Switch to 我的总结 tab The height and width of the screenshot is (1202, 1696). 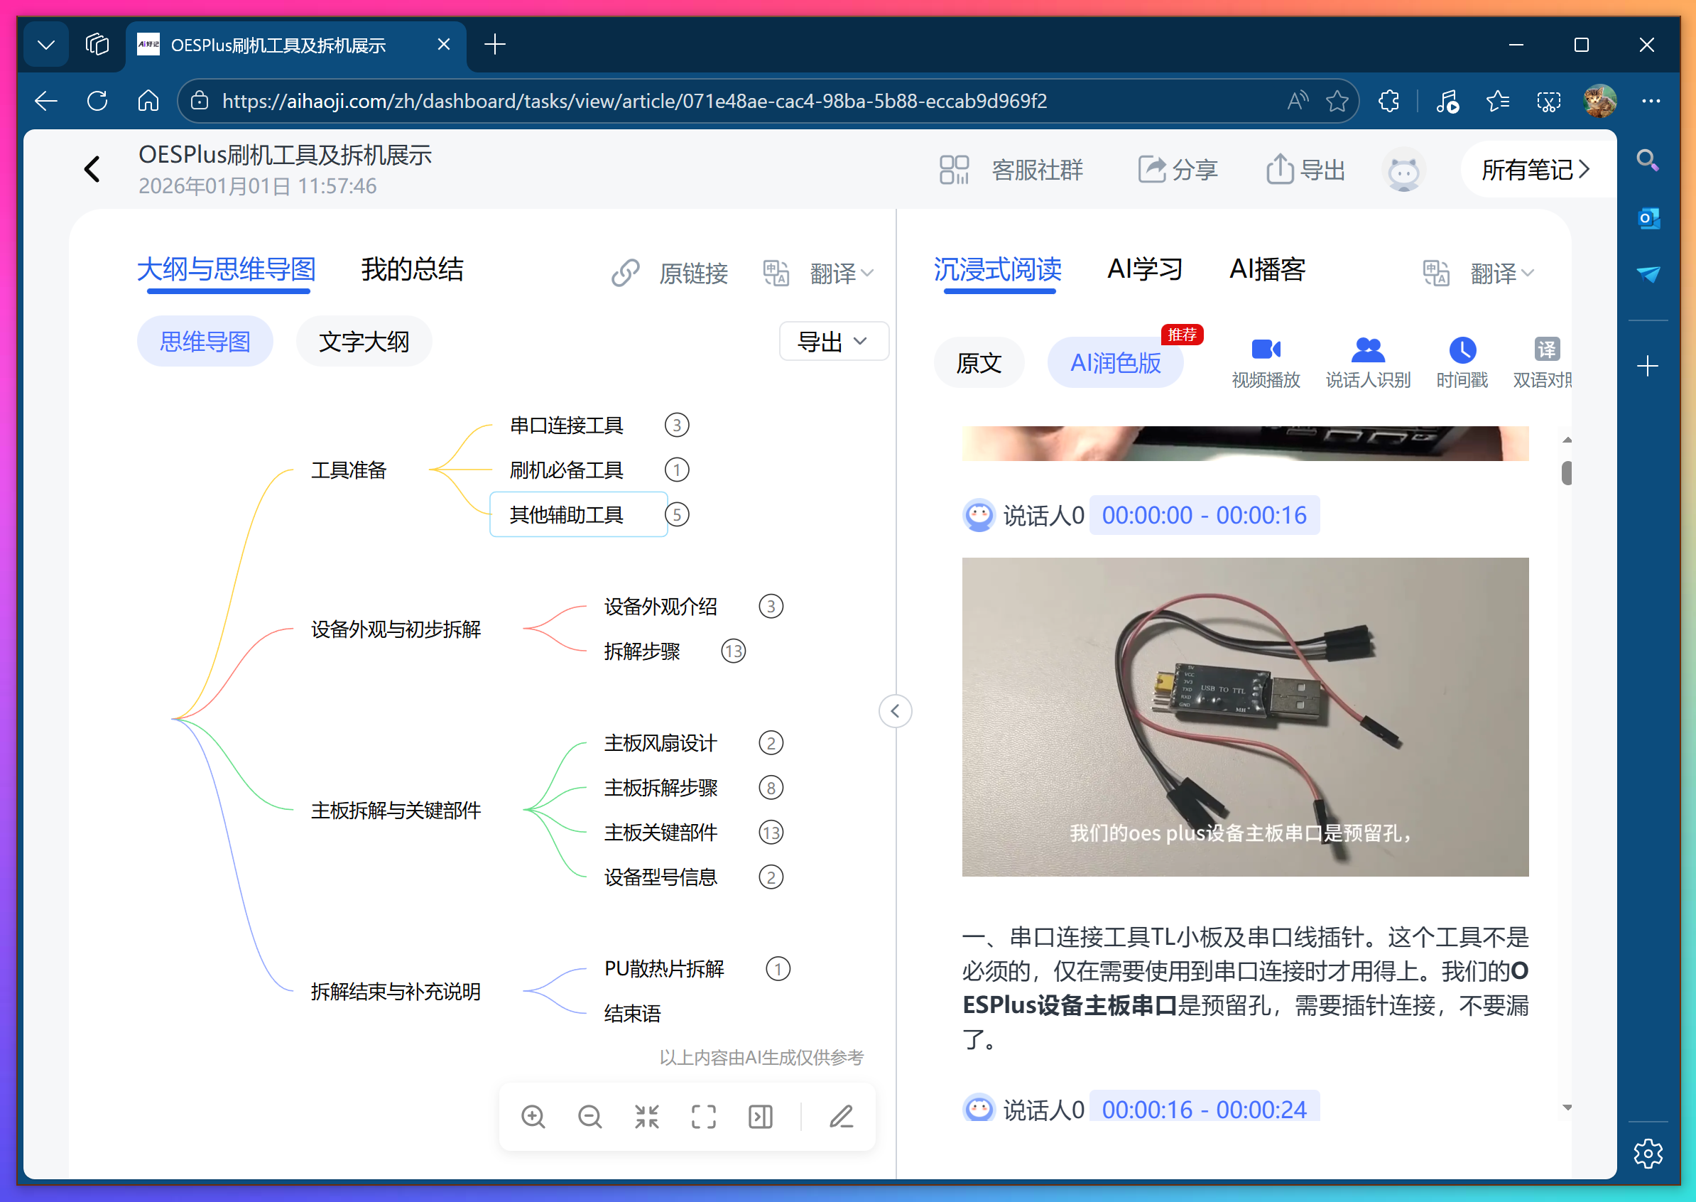click(x=412, y=269)
